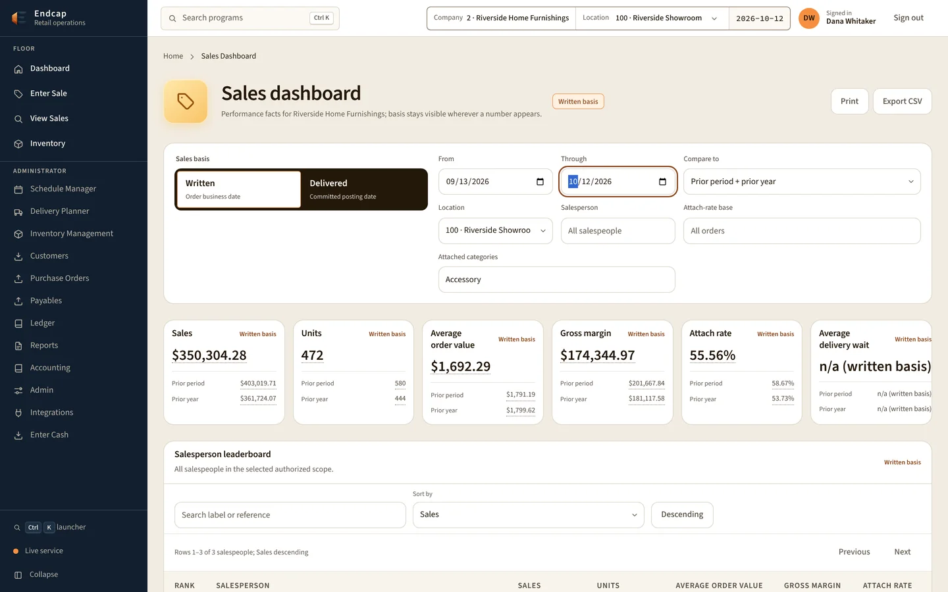Open the Accounting menu item
The image size is (948, 592).
click(74, 368)
